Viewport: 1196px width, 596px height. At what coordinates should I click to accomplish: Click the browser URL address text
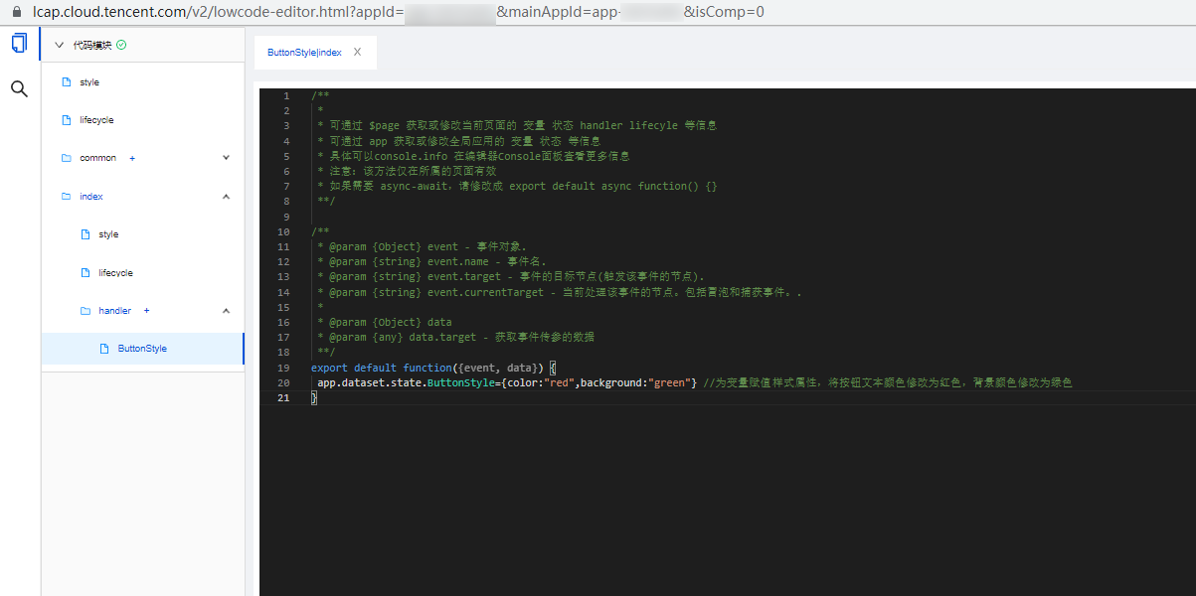pos(399,13)
